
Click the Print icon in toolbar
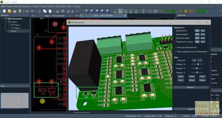point(20,11)
